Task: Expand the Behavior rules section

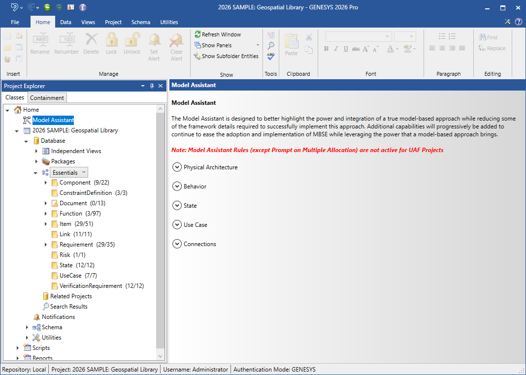Action: click(177, 187)
